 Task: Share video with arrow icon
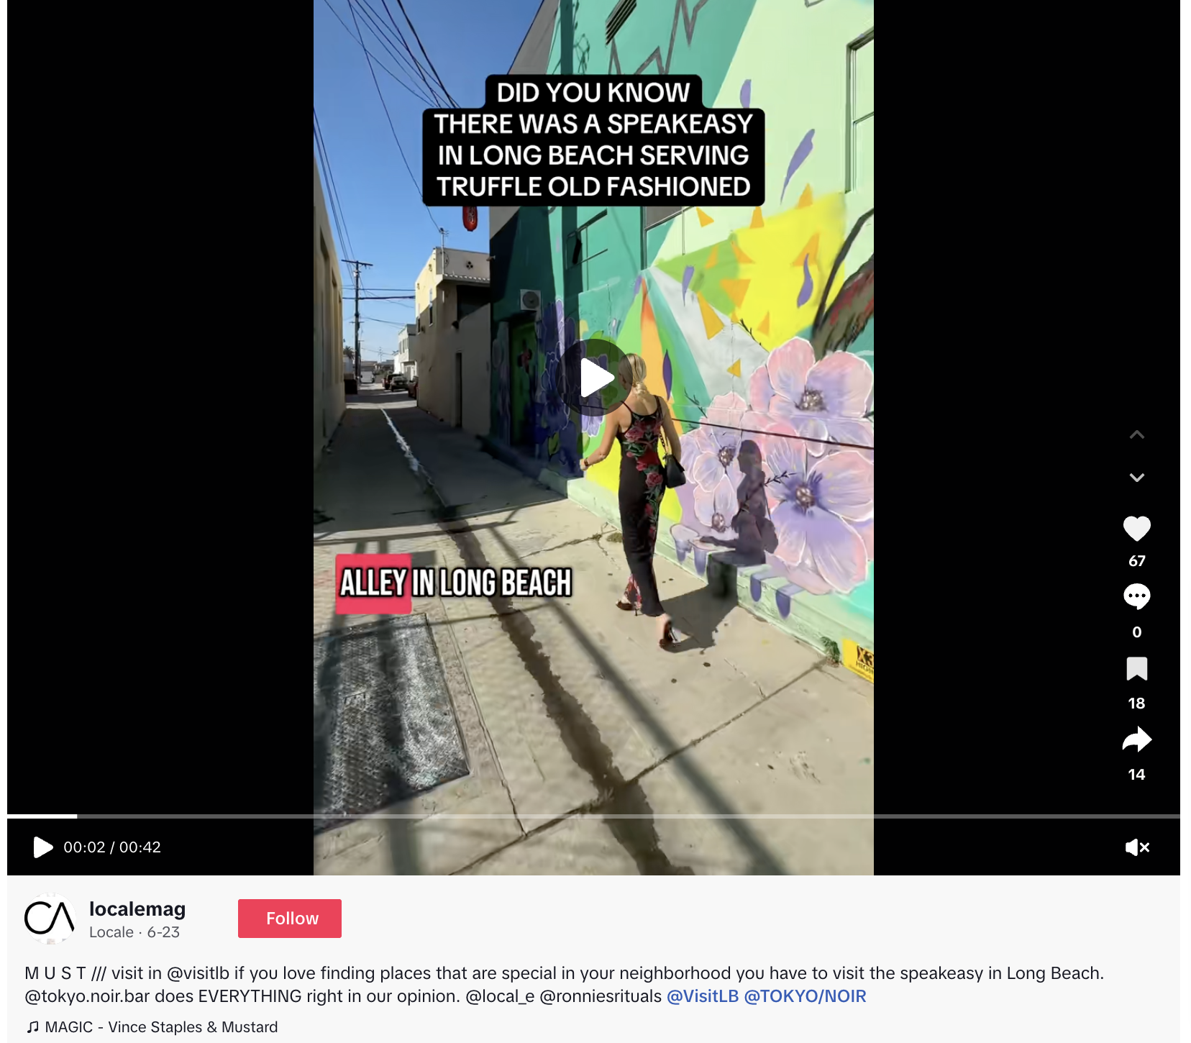click(1136, 740)
